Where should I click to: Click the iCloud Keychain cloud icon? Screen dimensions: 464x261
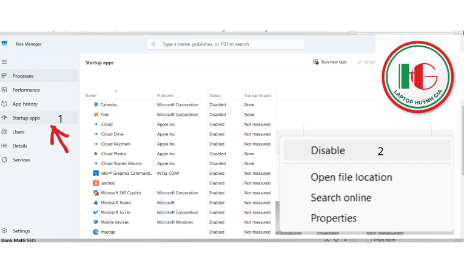click(96, 144)
